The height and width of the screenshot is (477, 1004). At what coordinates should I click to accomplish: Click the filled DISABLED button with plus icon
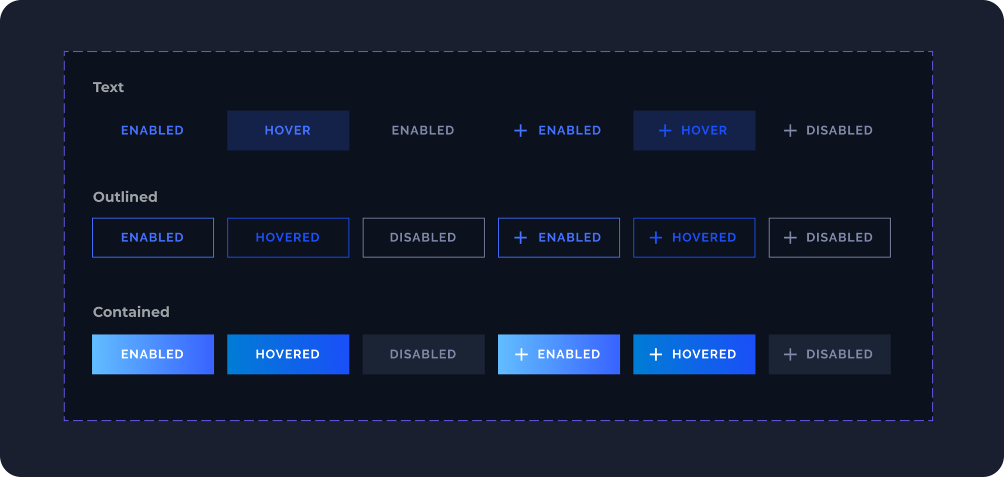pos(830,354)
